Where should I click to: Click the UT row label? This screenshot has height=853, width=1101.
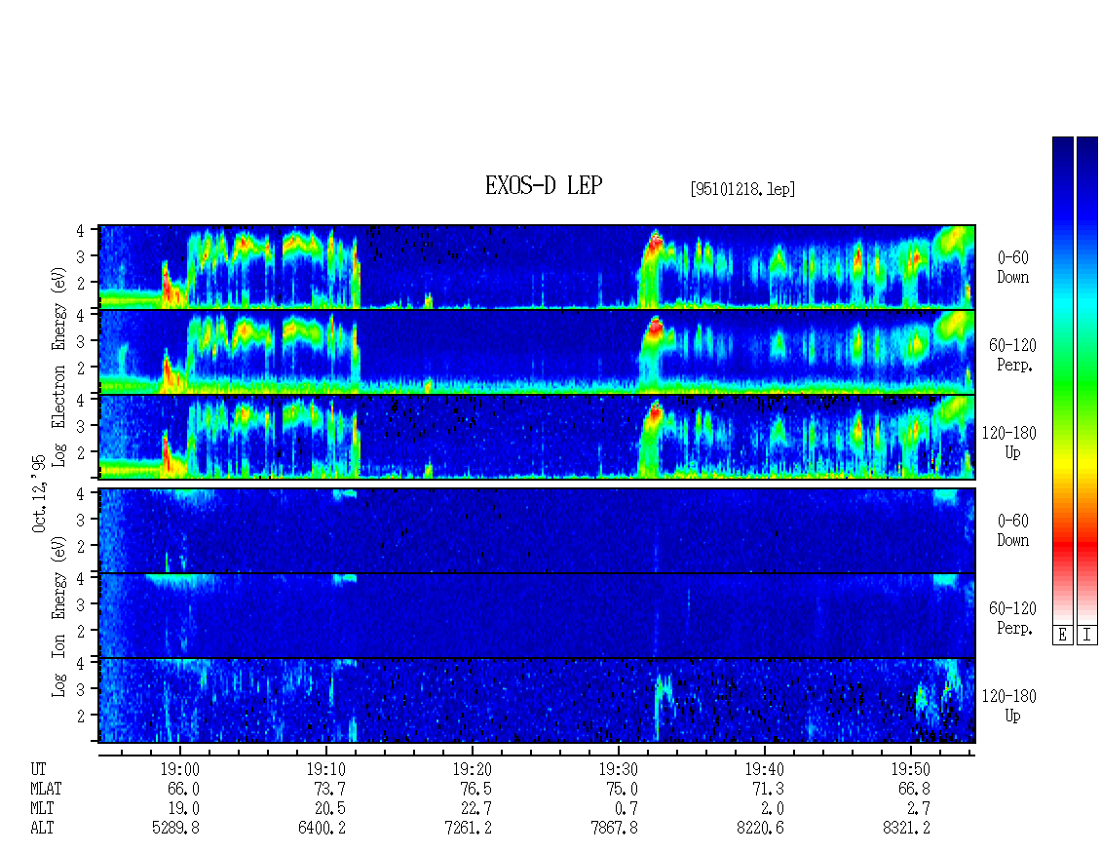pyautogui.click(x=38, y=769)
